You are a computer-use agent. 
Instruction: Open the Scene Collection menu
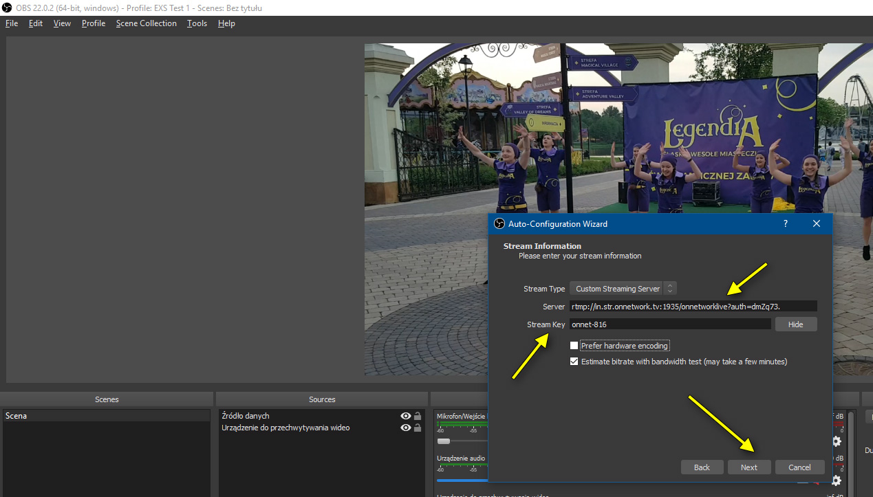click(147, 23)
